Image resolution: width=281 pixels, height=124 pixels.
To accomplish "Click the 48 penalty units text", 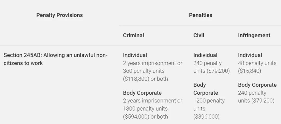I will (x=257, y=63).
